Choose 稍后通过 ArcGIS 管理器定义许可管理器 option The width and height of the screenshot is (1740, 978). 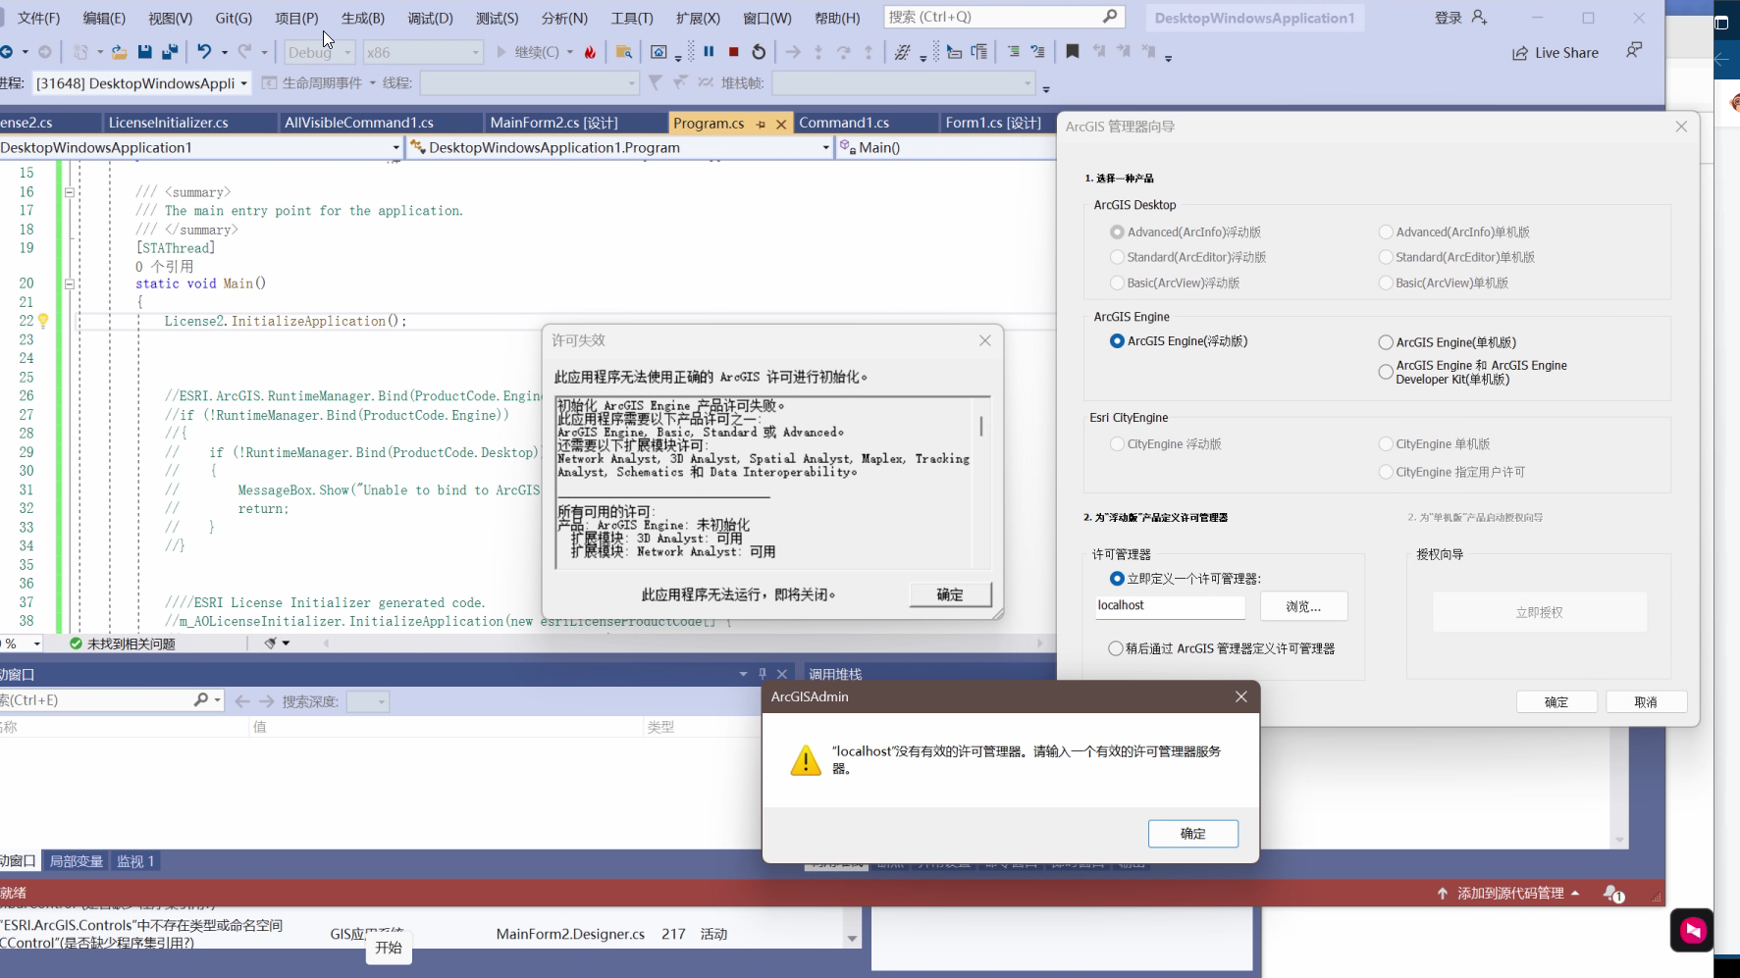pyautogui.click(x=1116, y=648)
